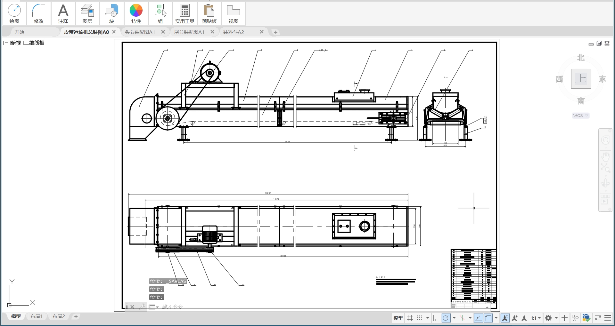Switch to the 尾节装配图A1 tab
615x326 pixels.
tap(189, 32)
